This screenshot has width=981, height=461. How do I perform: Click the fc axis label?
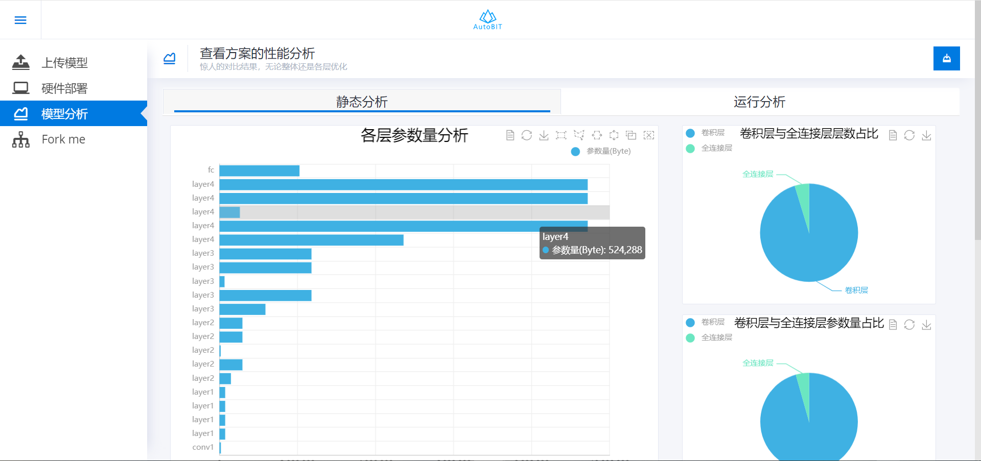211,170
